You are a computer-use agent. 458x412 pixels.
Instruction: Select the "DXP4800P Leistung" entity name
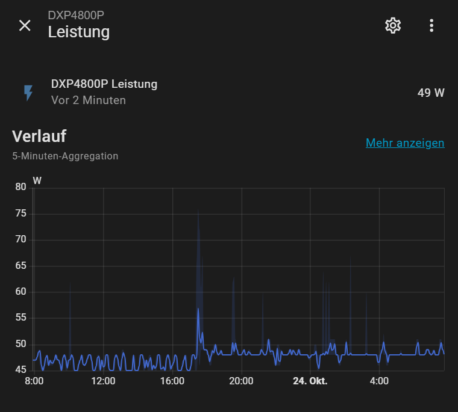click(x=104, y=84)
